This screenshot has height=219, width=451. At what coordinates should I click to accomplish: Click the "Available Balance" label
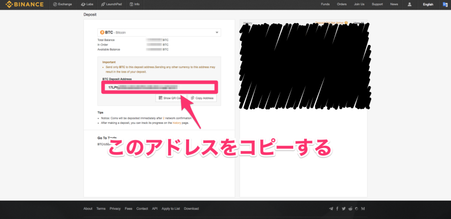click(x=109, y=50)
